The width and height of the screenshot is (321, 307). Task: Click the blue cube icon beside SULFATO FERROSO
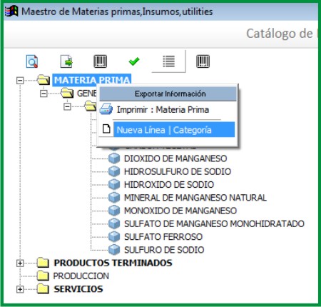(114, 236)
